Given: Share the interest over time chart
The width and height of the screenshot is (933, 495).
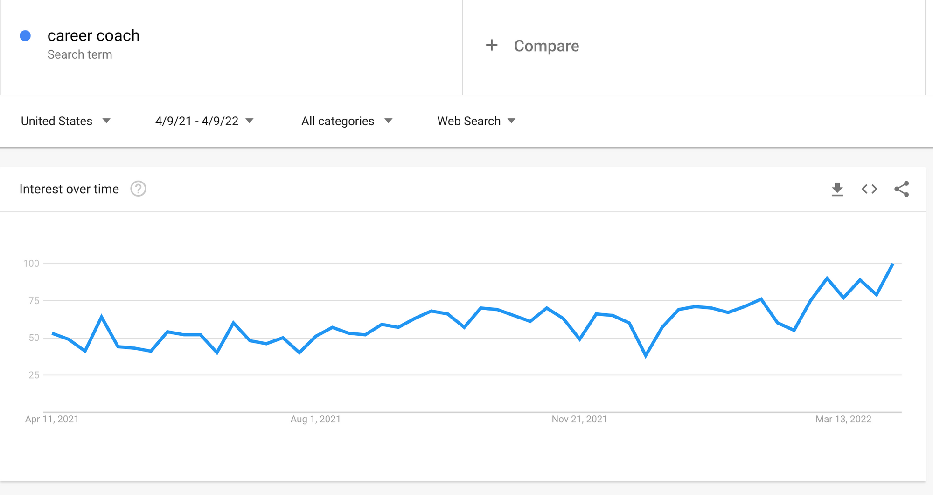Looking at the screenshot, I should pos(901,189).
